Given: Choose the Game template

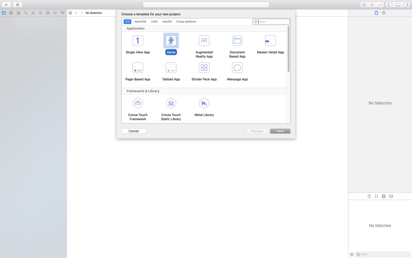Looking at the screenshot, I should coord(171,44).
